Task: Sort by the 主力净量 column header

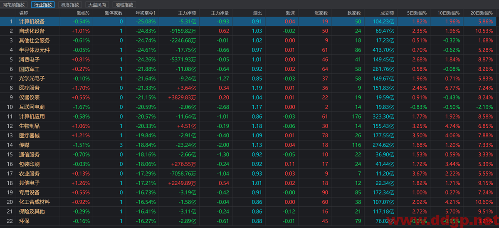Action: click(220, 13)
